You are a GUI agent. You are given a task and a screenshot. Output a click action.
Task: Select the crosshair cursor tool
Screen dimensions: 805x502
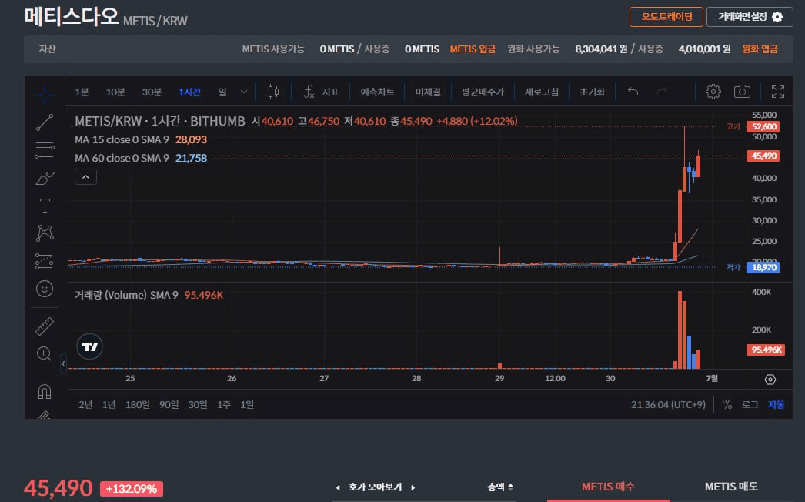(45, 95)
